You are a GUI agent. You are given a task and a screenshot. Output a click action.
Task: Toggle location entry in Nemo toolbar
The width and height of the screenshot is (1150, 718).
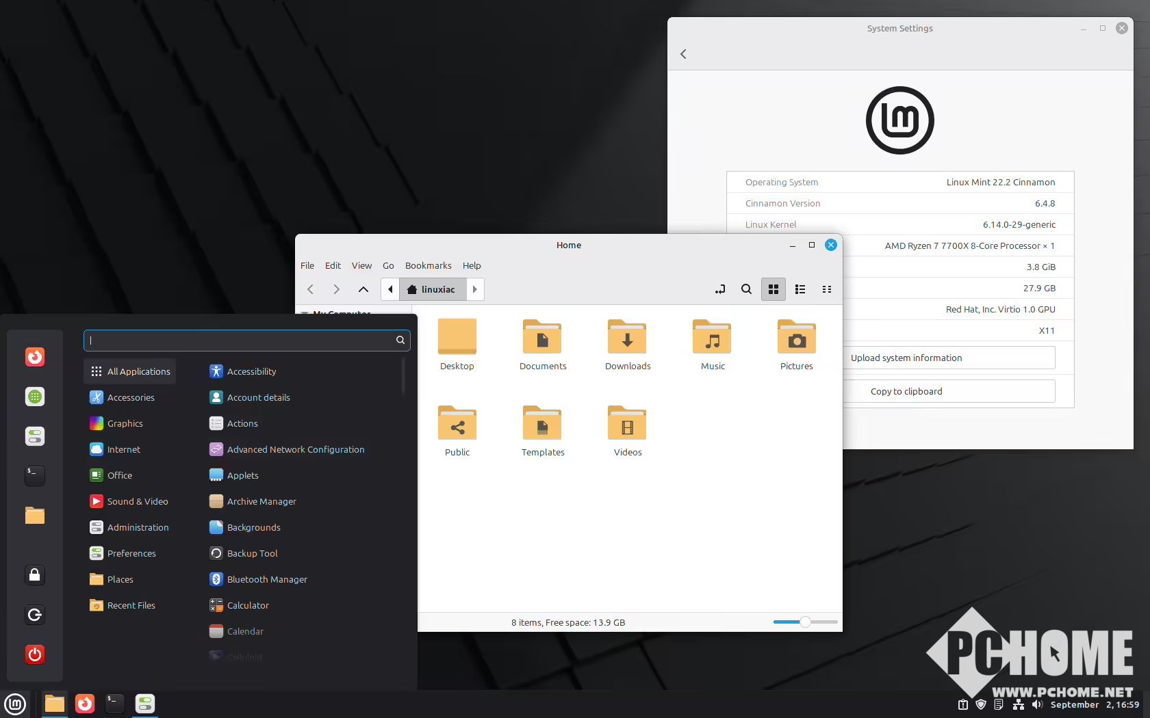click(720, 289)
